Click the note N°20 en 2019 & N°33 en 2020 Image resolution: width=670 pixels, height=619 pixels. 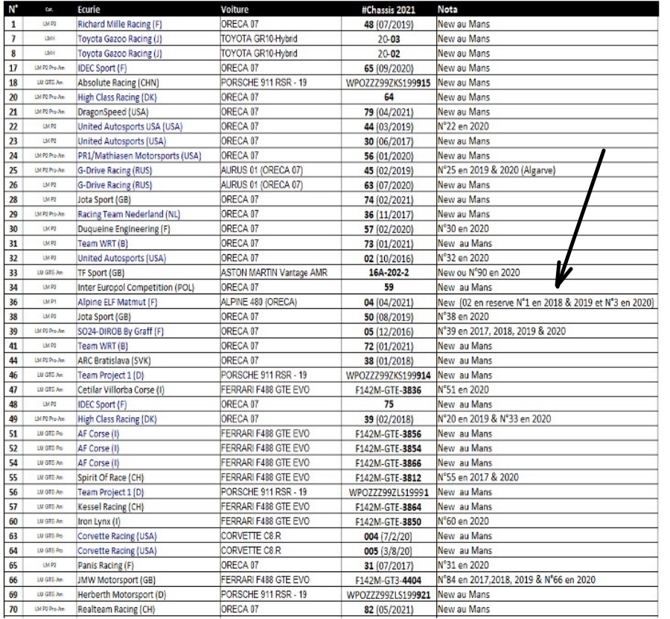point(494,419)
